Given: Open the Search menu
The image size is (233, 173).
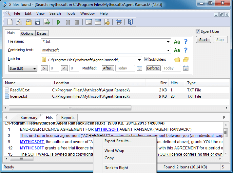Looking at the screenshot, I should 55,13.
